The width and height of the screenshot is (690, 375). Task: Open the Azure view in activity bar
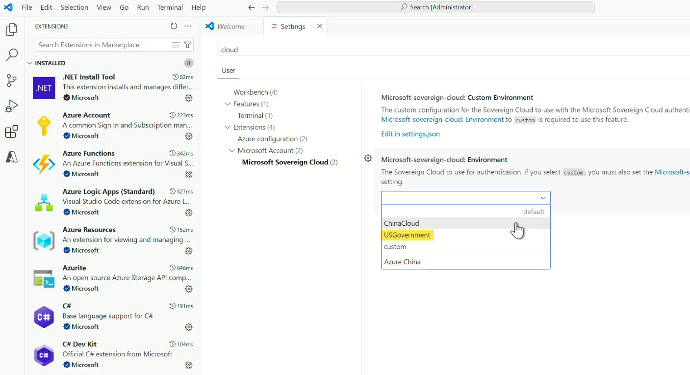pos(12,157)
